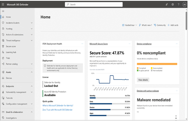Open the user account avatar
Image resolution: width=188 pixels, height=121 pixels.
click(185, 5)
